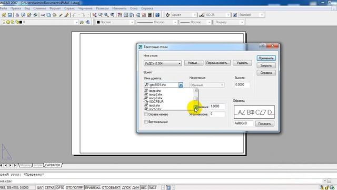
Task: Open the Block Editor icon
Action: click(x=67, y=15)
